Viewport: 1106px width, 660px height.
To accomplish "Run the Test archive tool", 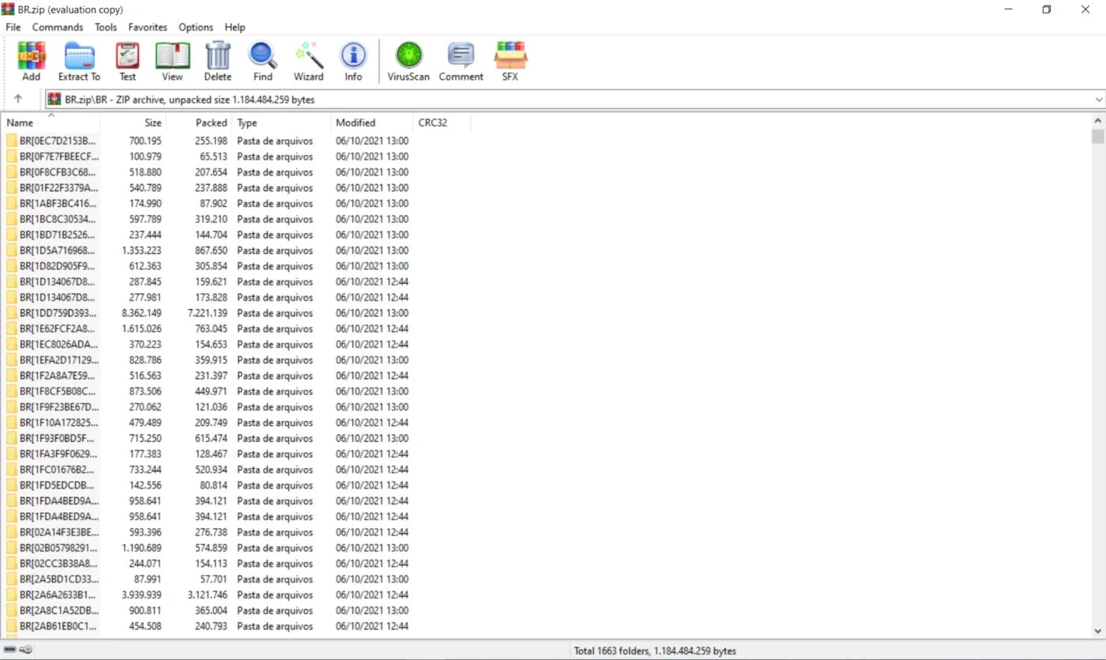I will (x=127, y=61).
